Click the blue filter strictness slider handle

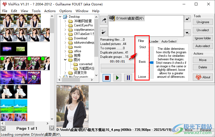pos(152,62)
